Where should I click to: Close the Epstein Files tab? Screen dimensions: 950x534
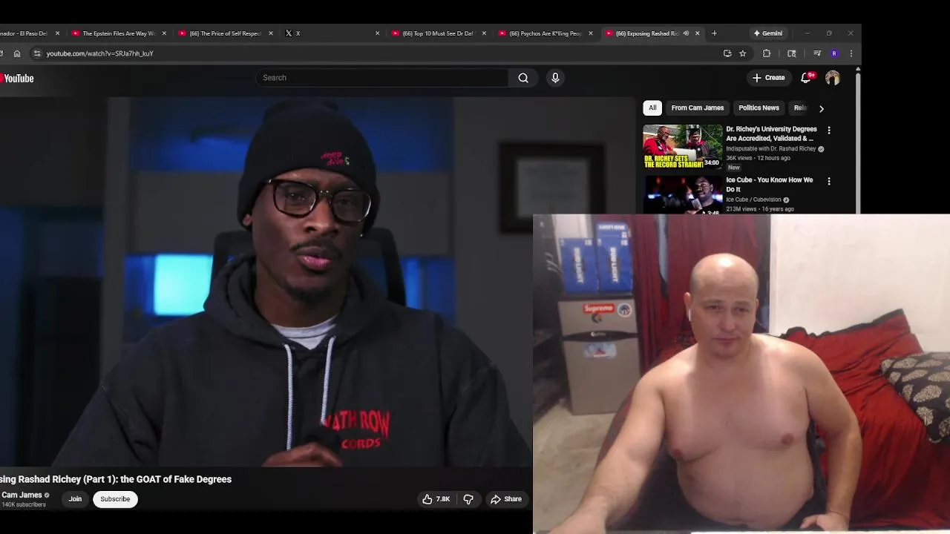tap(164, 33)
